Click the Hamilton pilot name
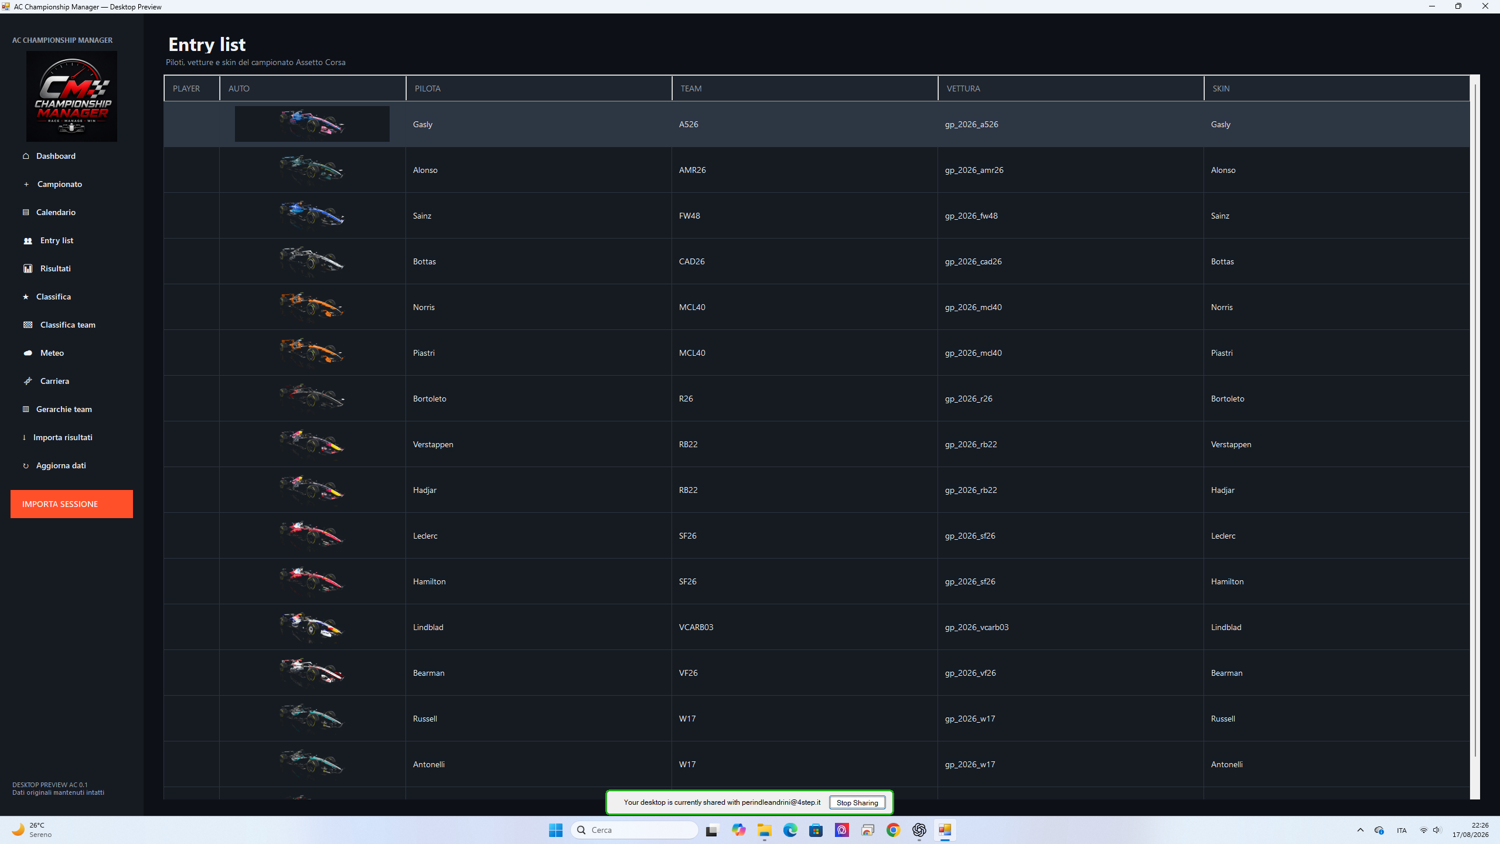The width and height of the screenshot is (1500, 844). (x=429, y=581)
